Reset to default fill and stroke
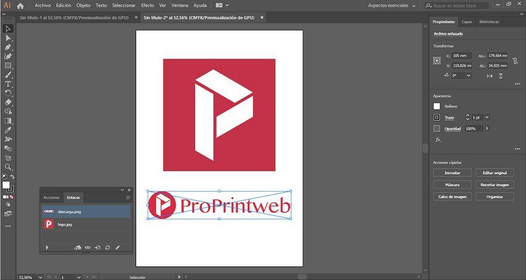This screenshot has height=280, width=526. 5,177
